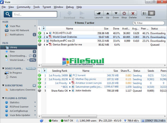Expand PC03.HDTV.XviD torrent row
The height and width of the screenshot is (123, 167).
47,33
